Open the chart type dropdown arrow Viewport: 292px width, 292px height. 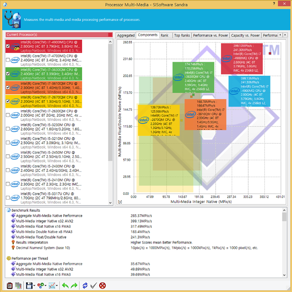point(57,286)
